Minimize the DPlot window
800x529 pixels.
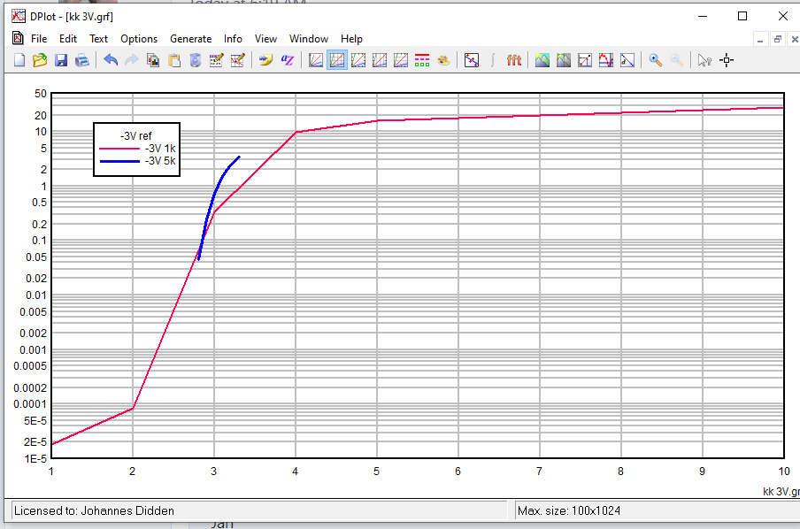coord(703,16)
